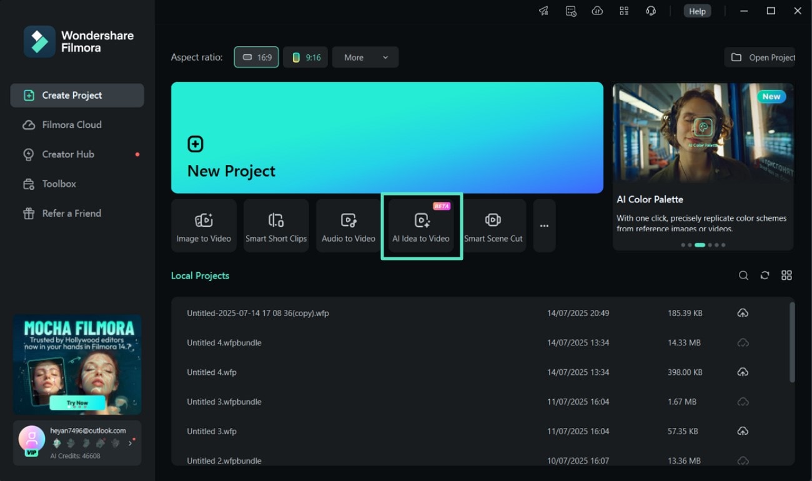Open Untitled 3.wfpbundle project
812x481 pixels.
tap(480, 402)
